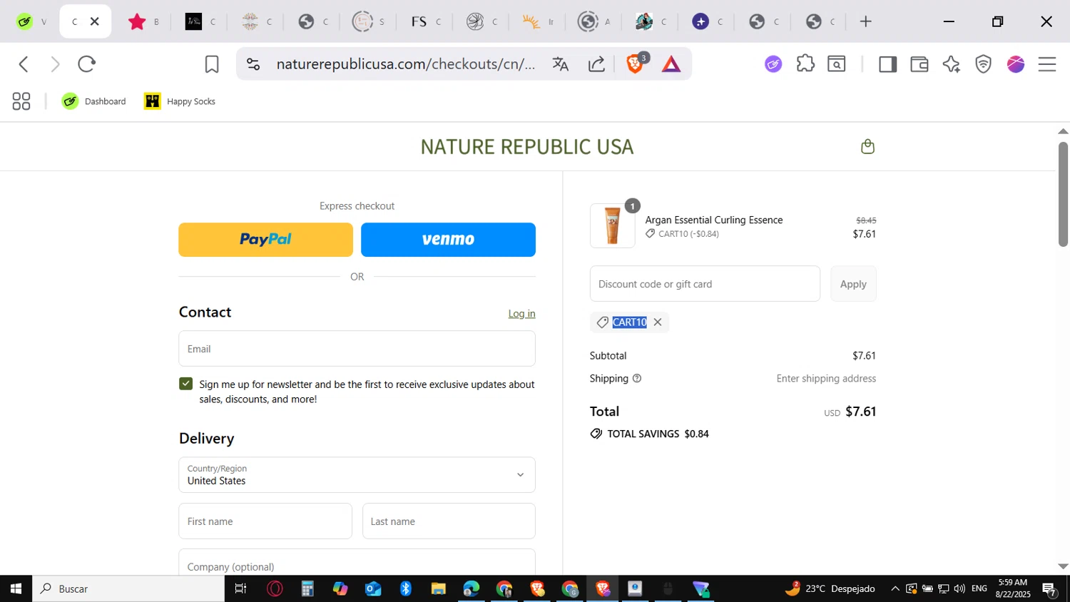Open the calculator from taskbar

pyautogui.click(x=307, y=588)
